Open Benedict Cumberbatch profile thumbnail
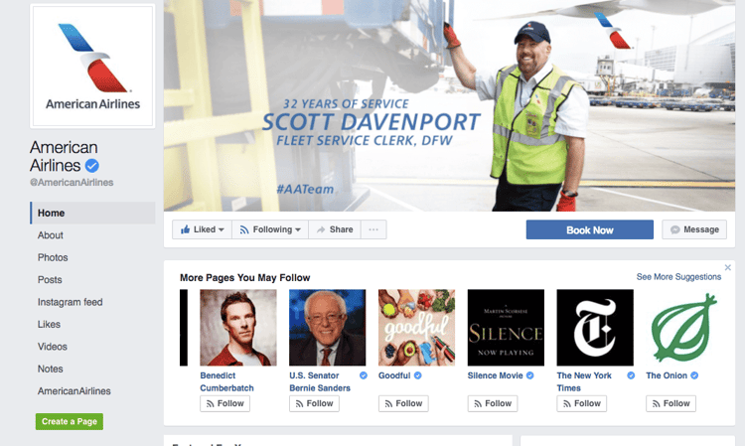 238,328
